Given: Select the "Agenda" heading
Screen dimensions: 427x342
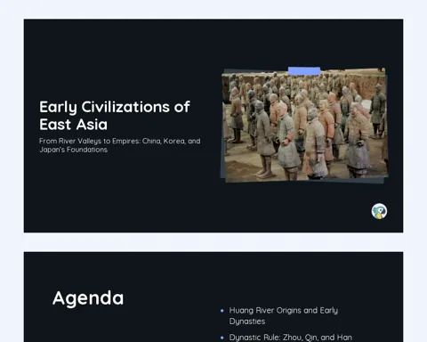Looking at the screenshot, I should coord(88,298).
